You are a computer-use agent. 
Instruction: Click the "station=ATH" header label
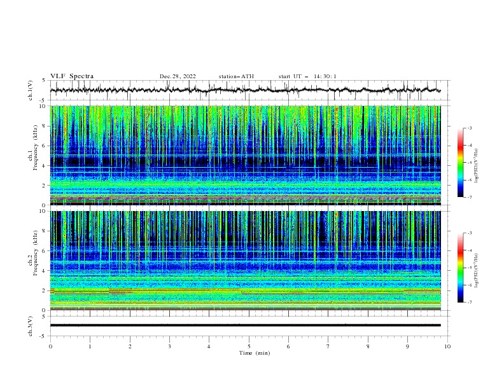pyautogui.click(x=236, y=76)
